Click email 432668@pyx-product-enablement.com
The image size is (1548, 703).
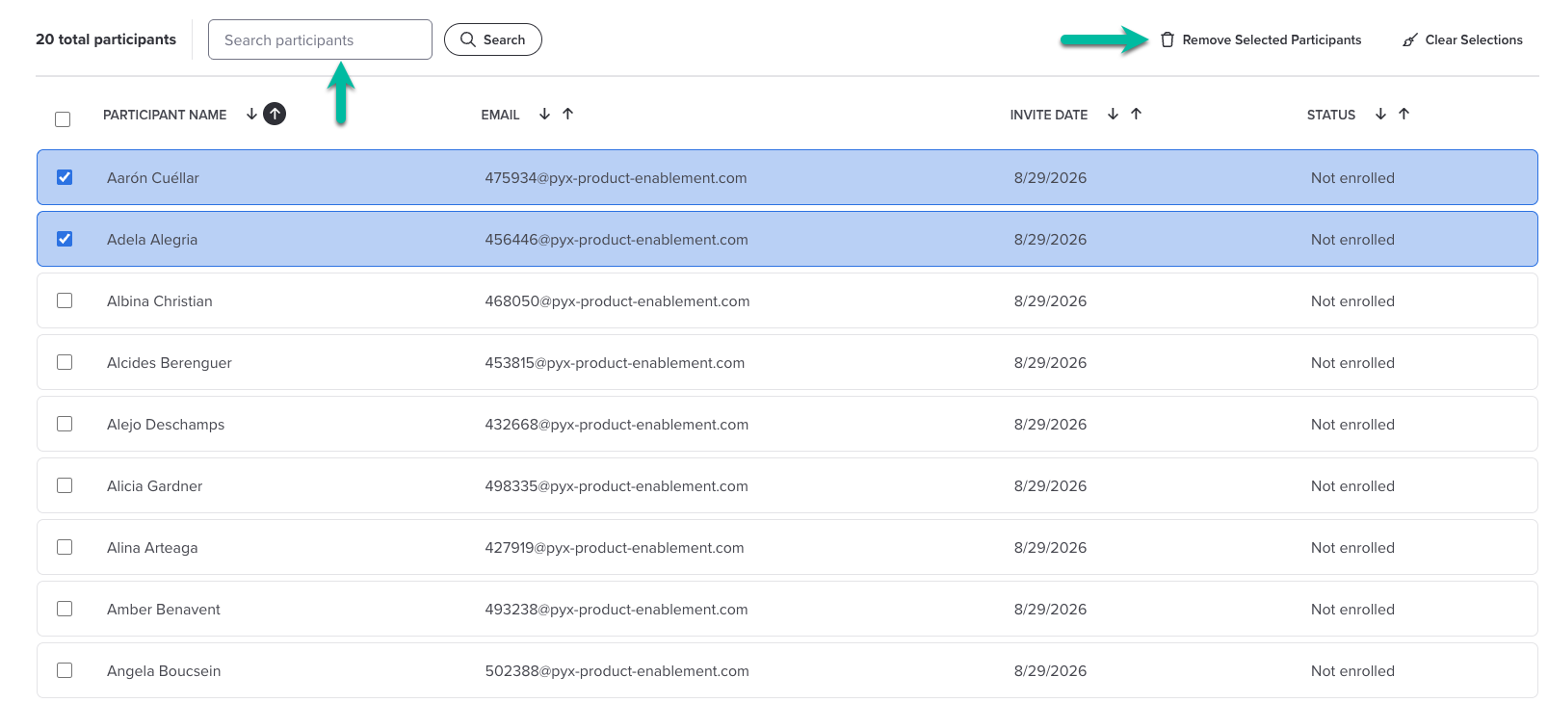click(x=617, y=425)
